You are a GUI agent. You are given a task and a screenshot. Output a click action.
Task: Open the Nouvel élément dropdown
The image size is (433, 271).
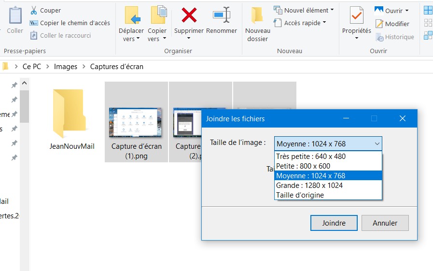tap(302, 10)
